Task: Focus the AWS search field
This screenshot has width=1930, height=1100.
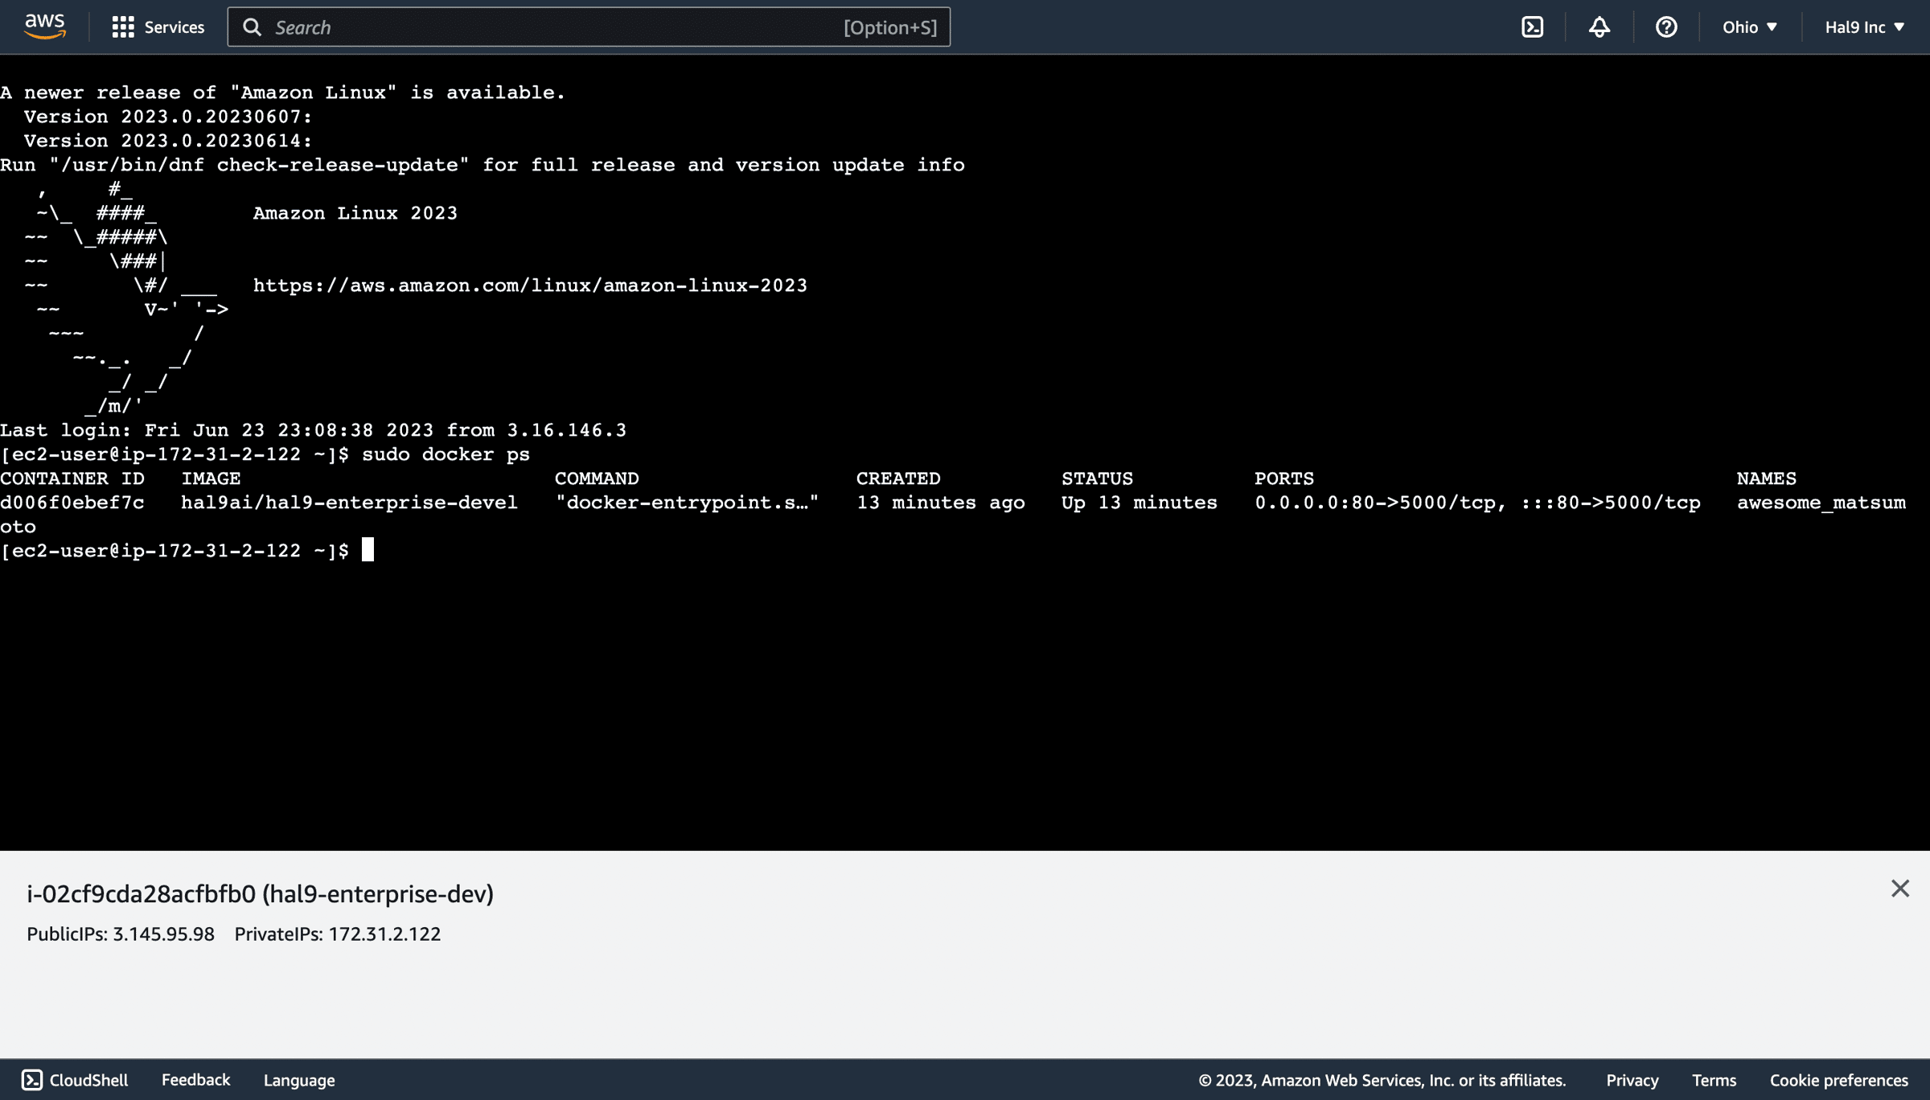Action: point(589,27)
